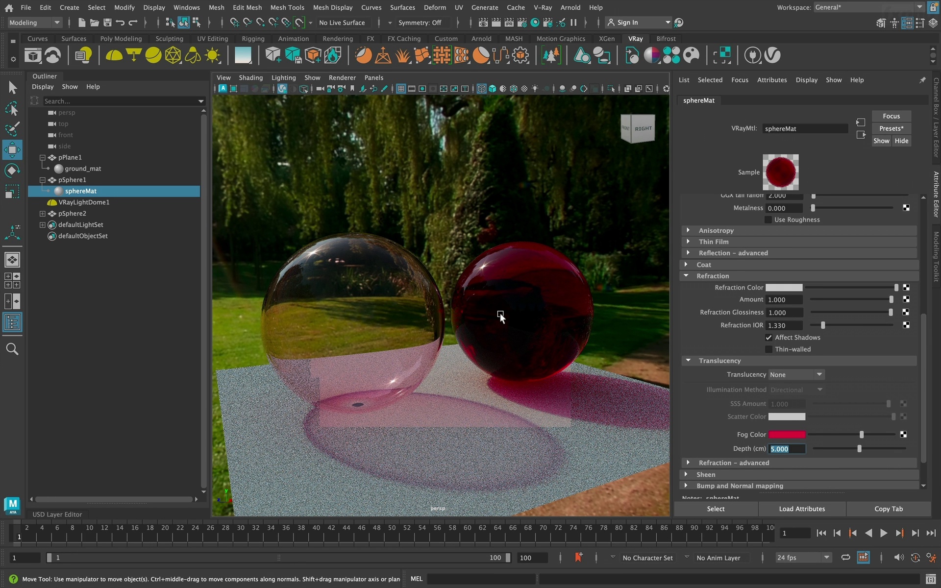The height and width of the screenshot is (588, 941).
Task: Open the Fog Color red swatch
Action: pyautogui.click(x=787, y=435)
